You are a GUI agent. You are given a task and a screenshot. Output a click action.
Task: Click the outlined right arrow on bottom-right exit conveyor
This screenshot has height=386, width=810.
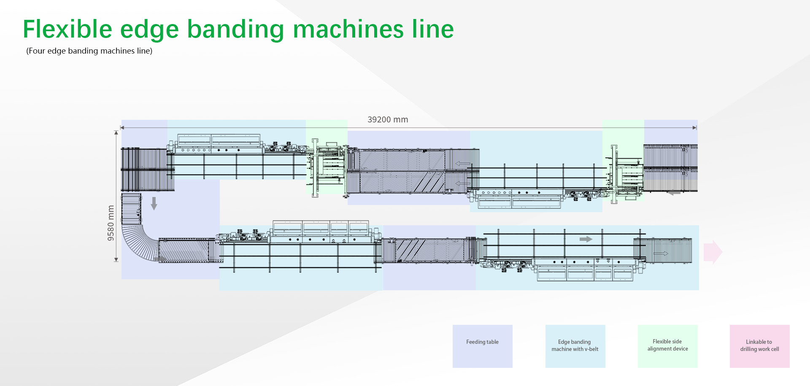661,254
